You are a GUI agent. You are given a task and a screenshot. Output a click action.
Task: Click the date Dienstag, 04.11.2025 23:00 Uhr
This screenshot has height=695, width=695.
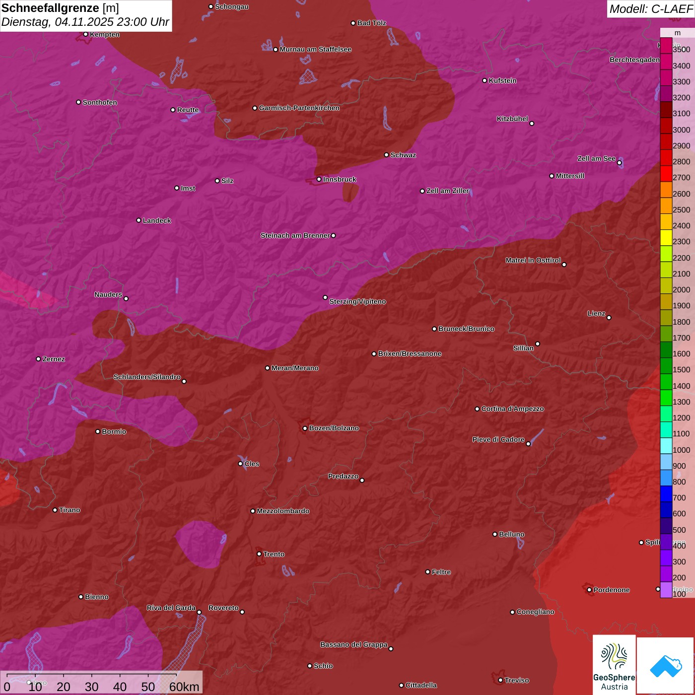coord(85,22)
